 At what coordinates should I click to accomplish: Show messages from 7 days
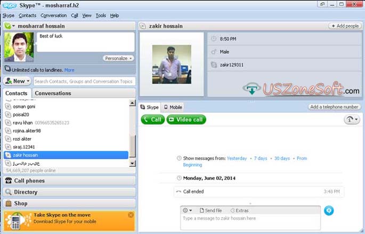point(261,158)
